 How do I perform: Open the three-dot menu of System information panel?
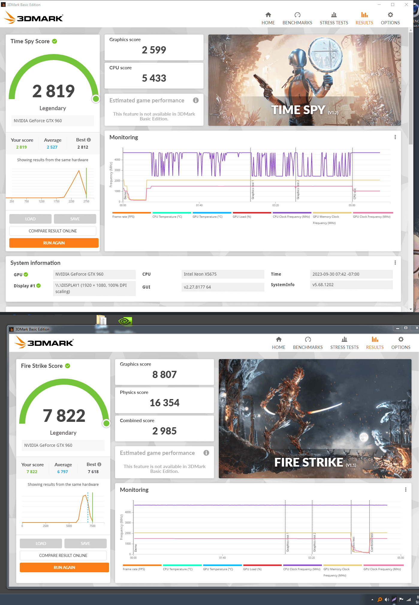(x=395, y=263)
